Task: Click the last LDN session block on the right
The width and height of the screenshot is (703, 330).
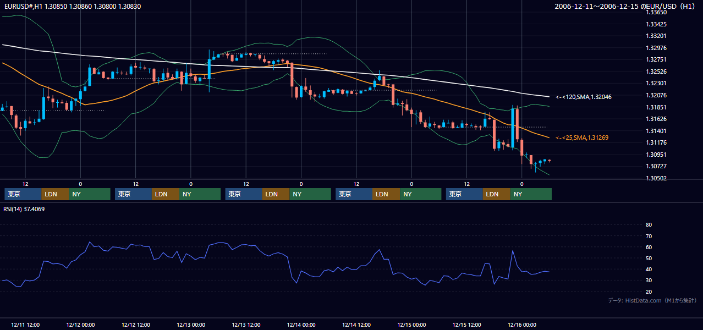Action: point(496,194)
